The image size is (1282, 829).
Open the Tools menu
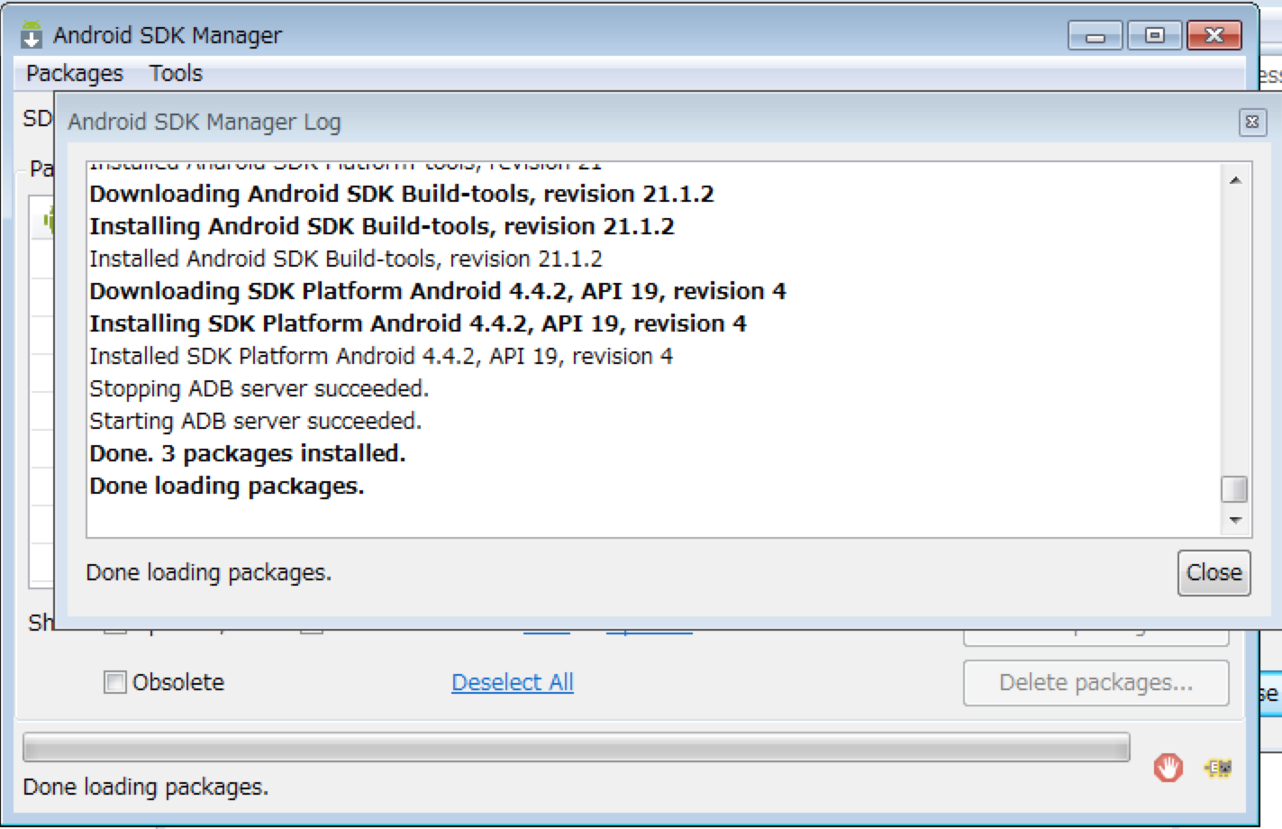[x=176, y=73]
